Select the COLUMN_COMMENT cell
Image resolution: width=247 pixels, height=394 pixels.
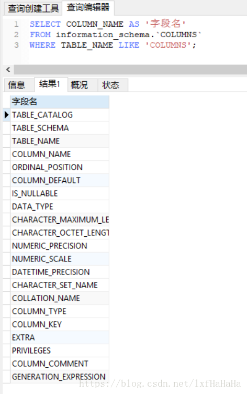tap(60, 364)
